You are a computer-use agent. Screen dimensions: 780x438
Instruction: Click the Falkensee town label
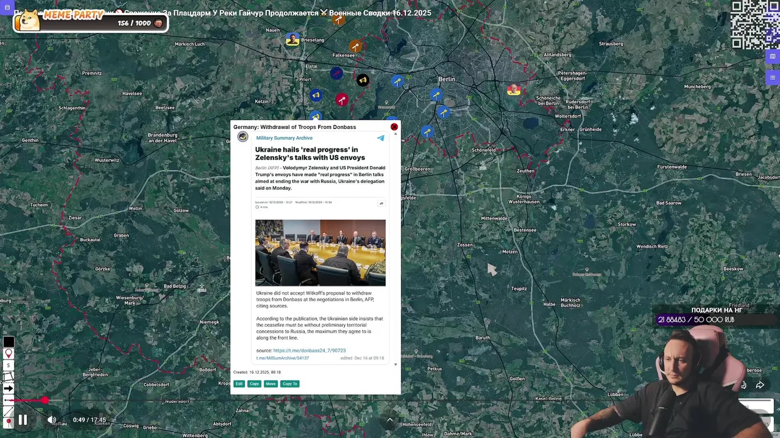click(344, 55)
